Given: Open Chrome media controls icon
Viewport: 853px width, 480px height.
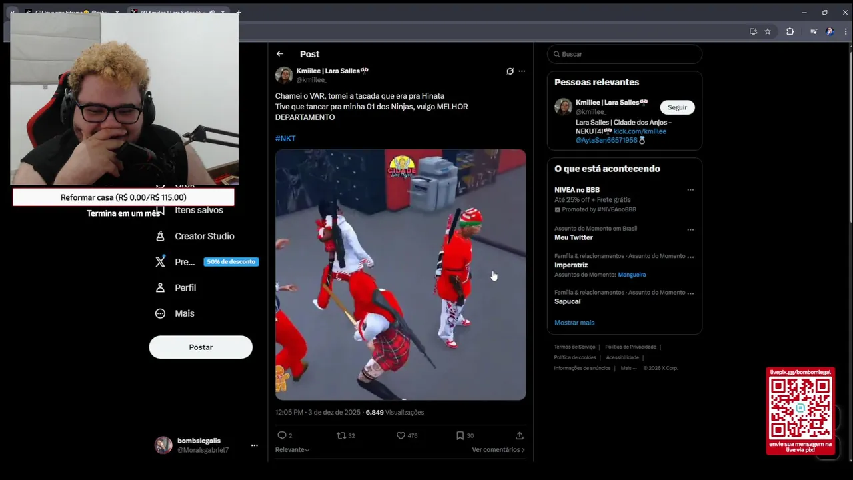Looking at the screenshot, I should coord(814,31).
